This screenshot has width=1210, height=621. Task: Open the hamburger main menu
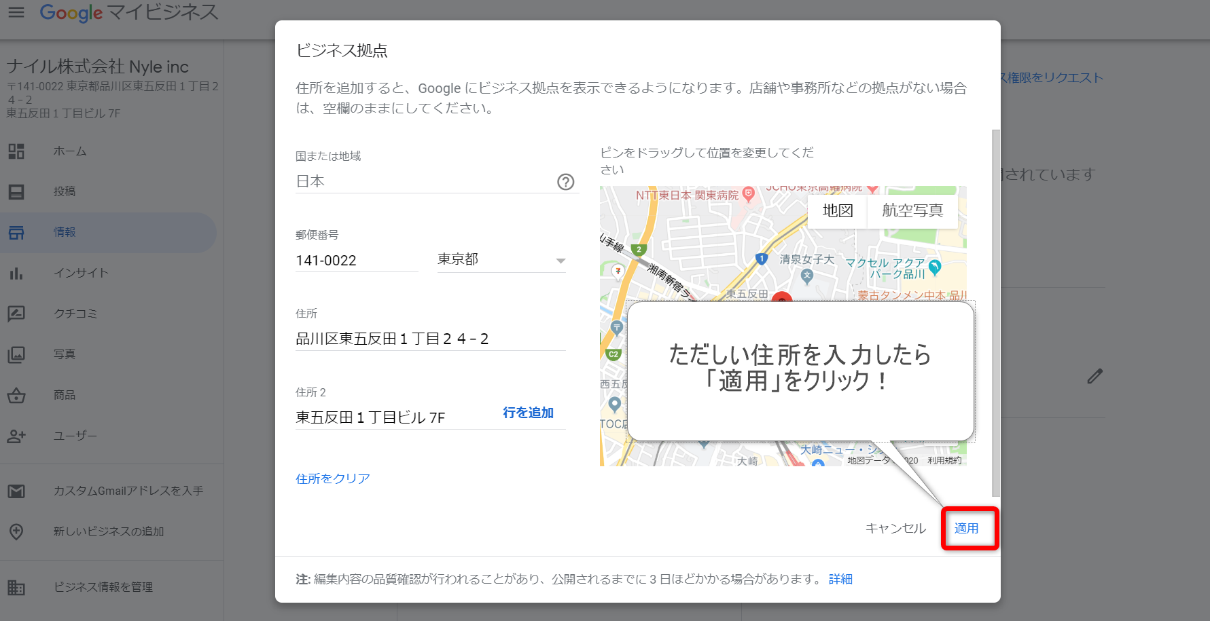pyautogui.click(x=16, y=12)
